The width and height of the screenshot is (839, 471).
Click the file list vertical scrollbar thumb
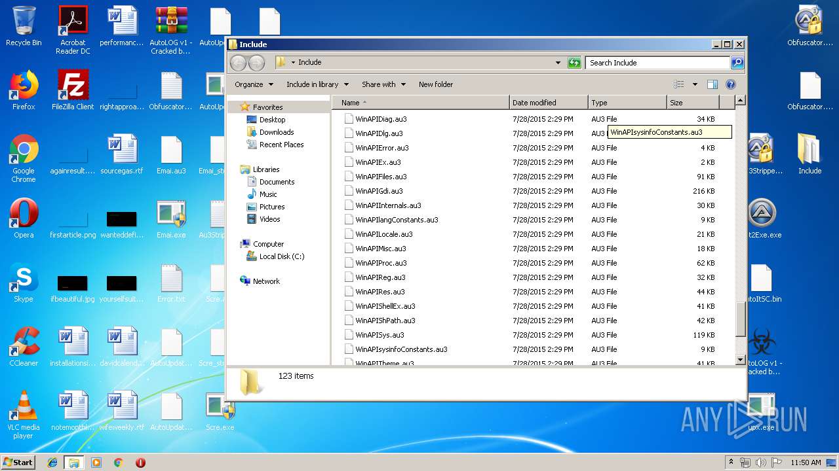(740, 319)
